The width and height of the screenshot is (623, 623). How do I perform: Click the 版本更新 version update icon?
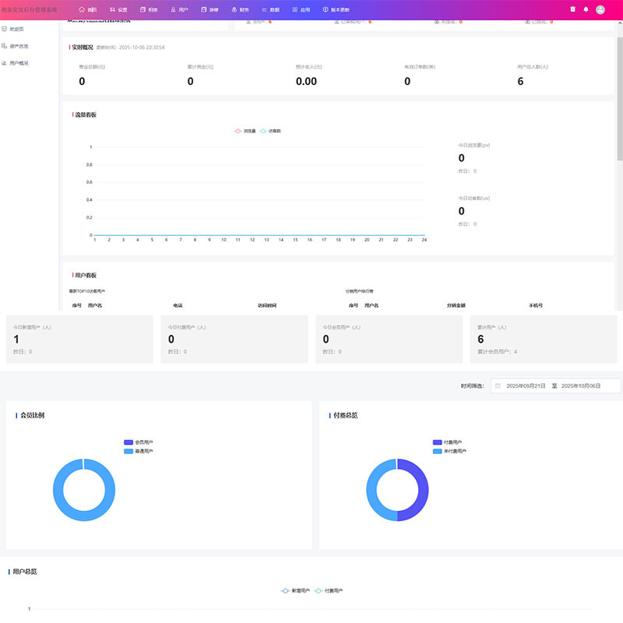pyautogui.click(x=326, y=9)
